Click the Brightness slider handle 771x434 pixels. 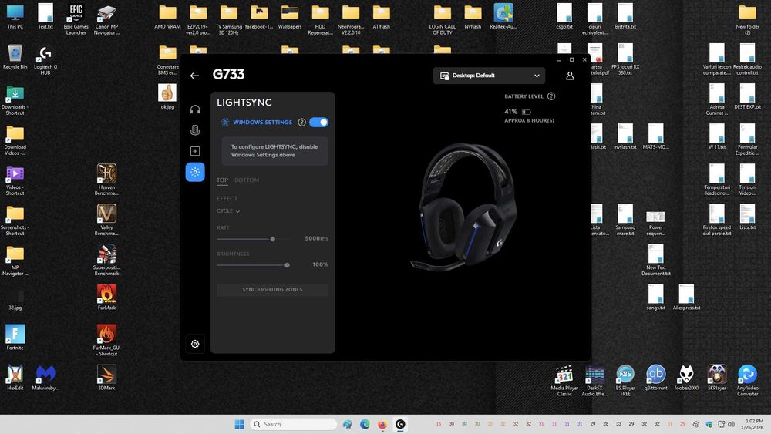click(x=287, y=265)
